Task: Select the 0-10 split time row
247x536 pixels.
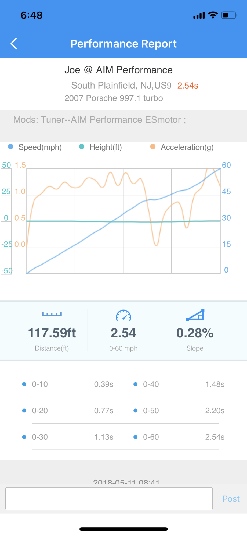Action: coord(68,384)
